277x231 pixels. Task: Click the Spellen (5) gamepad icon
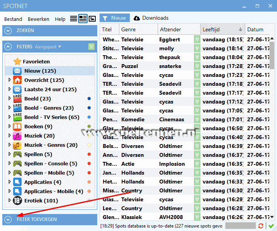17,155
